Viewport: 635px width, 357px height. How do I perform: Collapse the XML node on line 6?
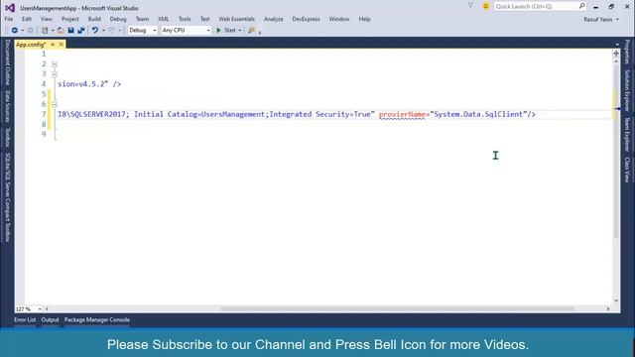pyautogui.click(x=55, y=104)
